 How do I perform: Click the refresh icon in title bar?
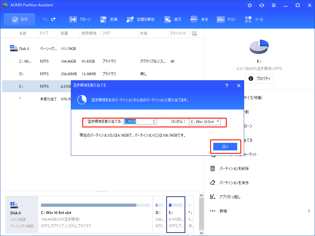point(261,5)
